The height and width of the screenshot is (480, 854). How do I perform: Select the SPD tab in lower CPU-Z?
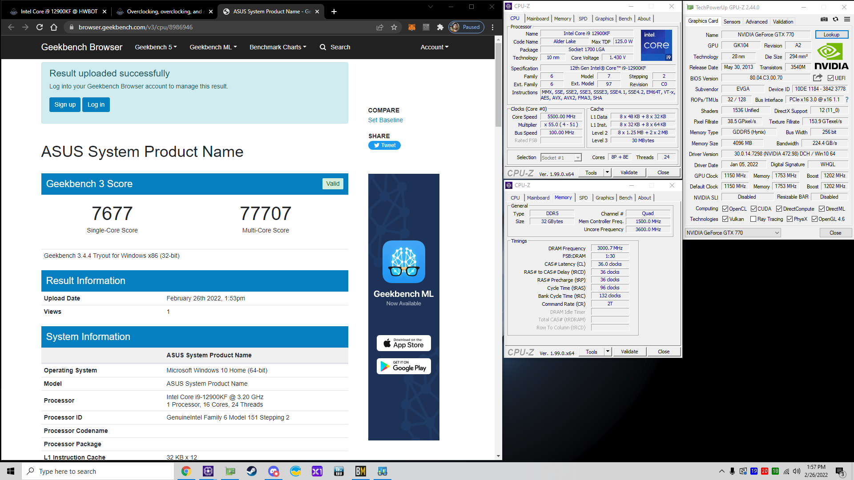pyautogui.click(x=584, y=198)
